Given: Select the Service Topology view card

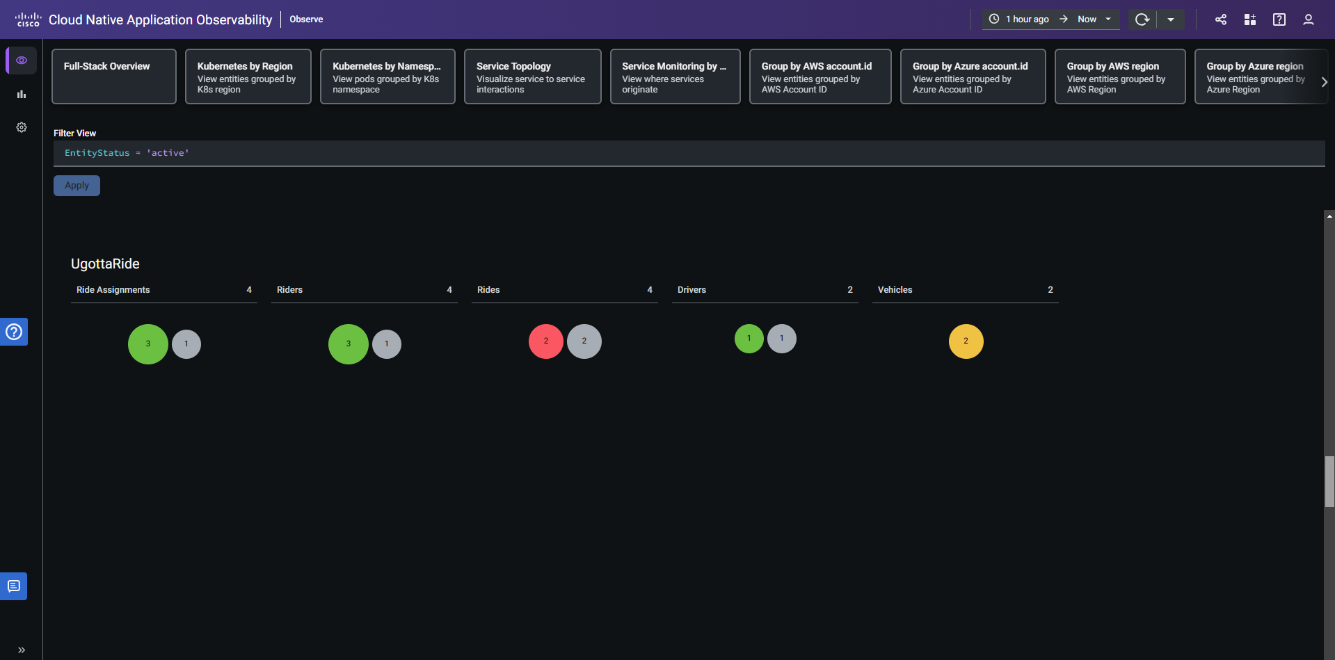Looking at the screenshot, I should point(532,77).
